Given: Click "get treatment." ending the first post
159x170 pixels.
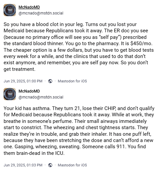Looking at the screenshot, I should (19, 70).
